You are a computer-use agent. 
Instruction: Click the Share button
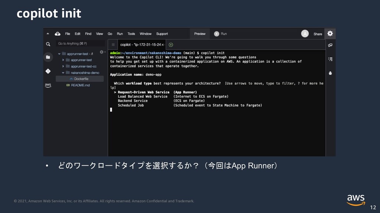click(x=318, y=34)
